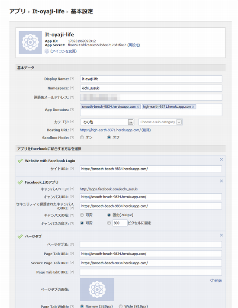Screen dimensions: 238x308
Task: Open It-oyaji-life breadcrumb link
Action: tap(48, 11)
